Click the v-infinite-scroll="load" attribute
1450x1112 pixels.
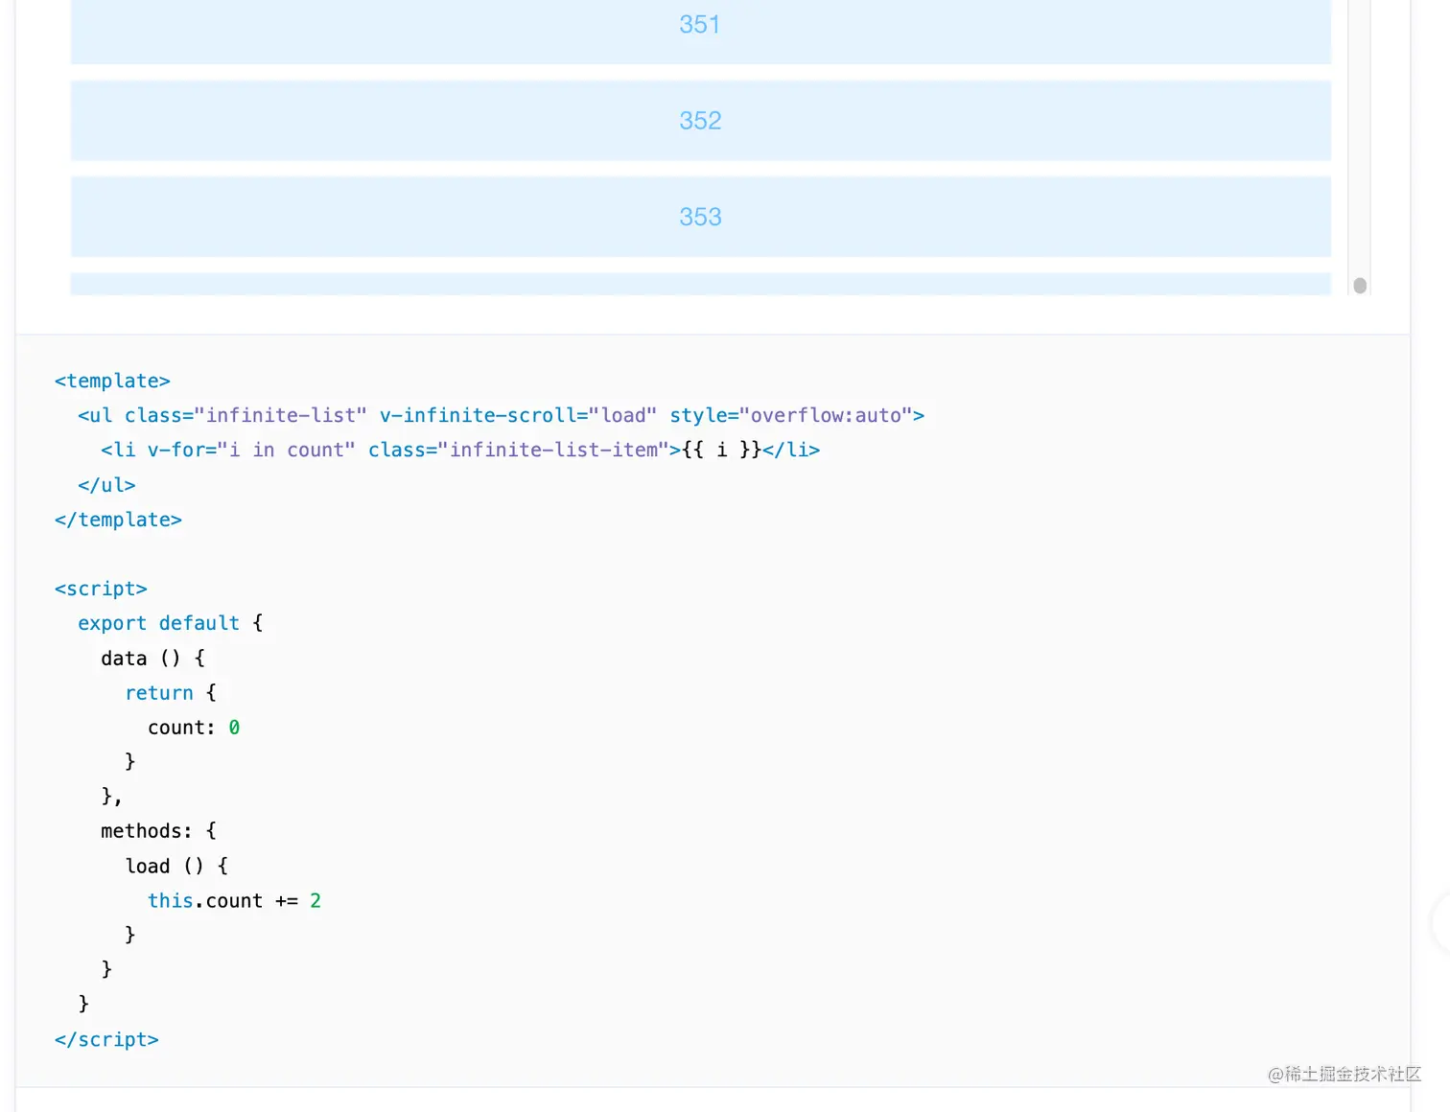pyautogui.click(x=518, y=415)
